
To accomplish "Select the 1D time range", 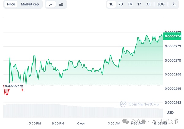I will click(111, 4).
